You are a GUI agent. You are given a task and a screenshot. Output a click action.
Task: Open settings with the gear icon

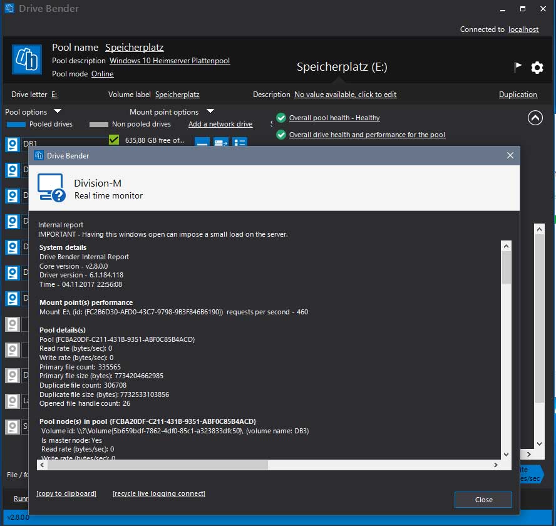point(537,67)
